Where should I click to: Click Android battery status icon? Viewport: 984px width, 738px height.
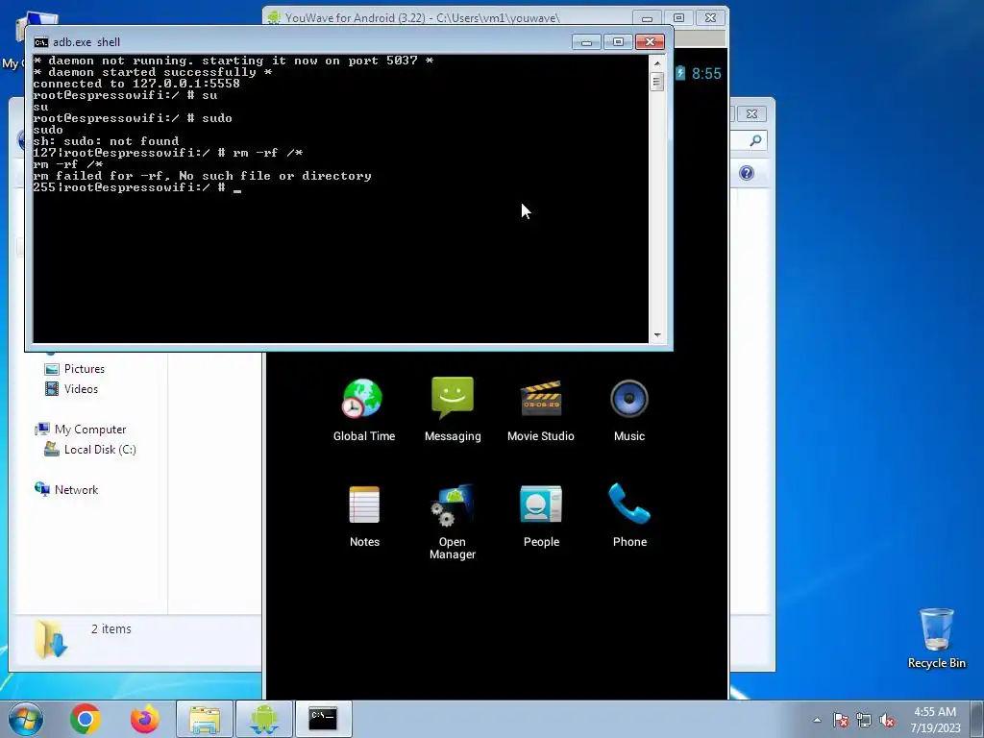680,73
